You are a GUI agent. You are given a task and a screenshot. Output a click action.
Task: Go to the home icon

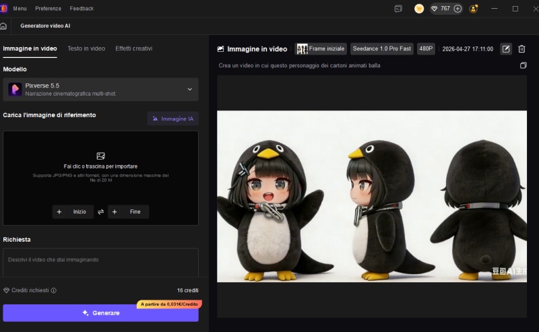(3, 26)
